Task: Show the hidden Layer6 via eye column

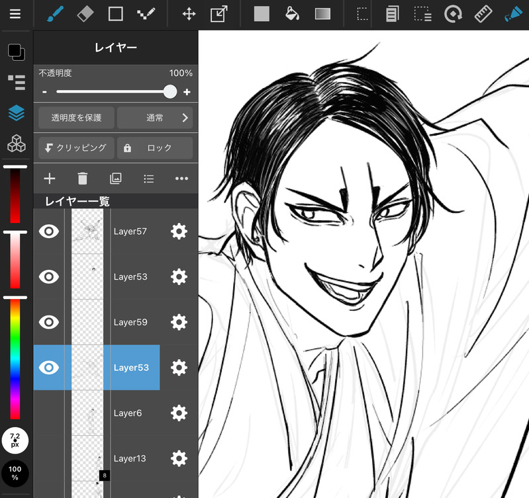Action: tap(49, 413)
